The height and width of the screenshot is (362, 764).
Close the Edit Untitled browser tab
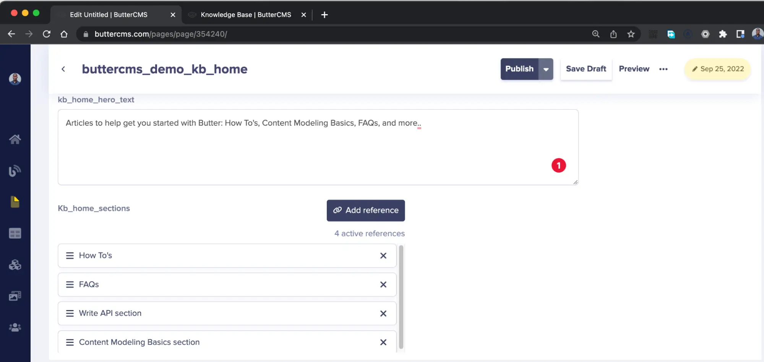click(173, 15)
